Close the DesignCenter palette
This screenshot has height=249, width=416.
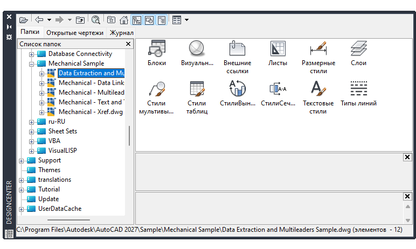9,17
